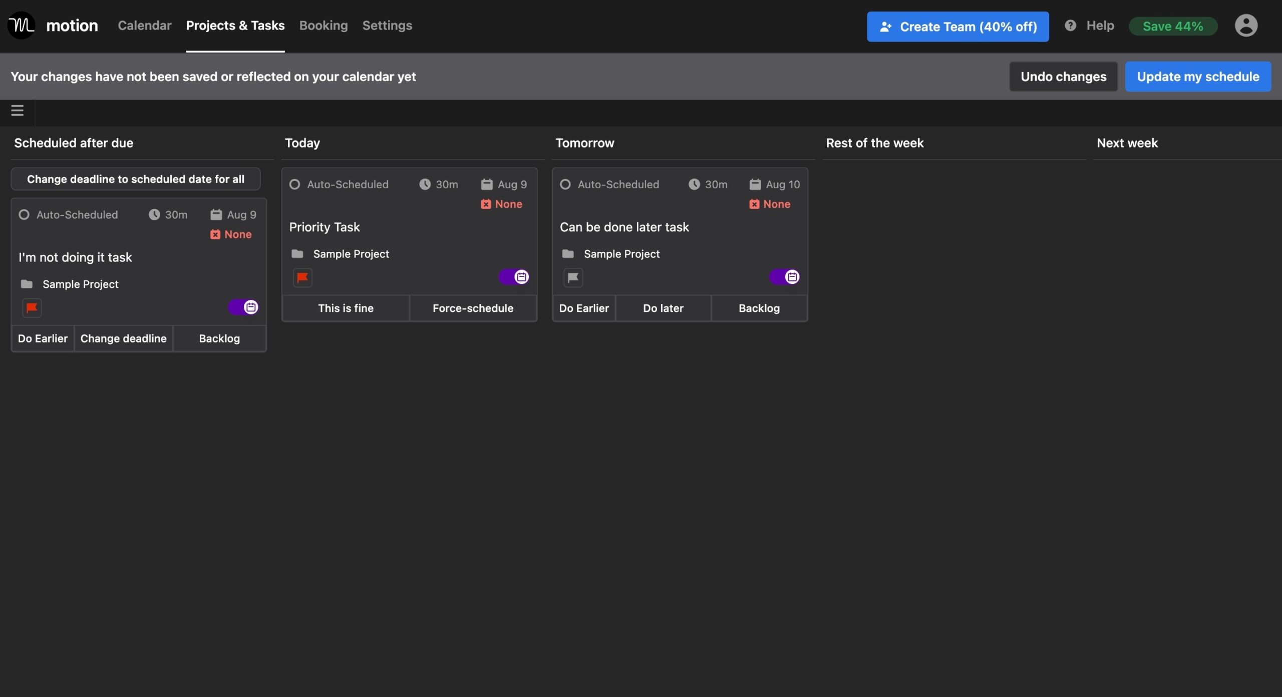Click Change deadline to scheduled date for all

(136, 179)
